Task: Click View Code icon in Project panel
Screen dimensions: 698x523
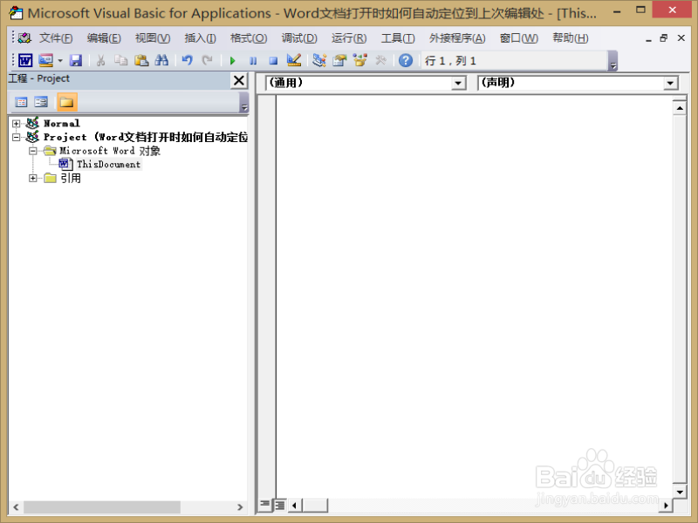Action: pos(21,102)
